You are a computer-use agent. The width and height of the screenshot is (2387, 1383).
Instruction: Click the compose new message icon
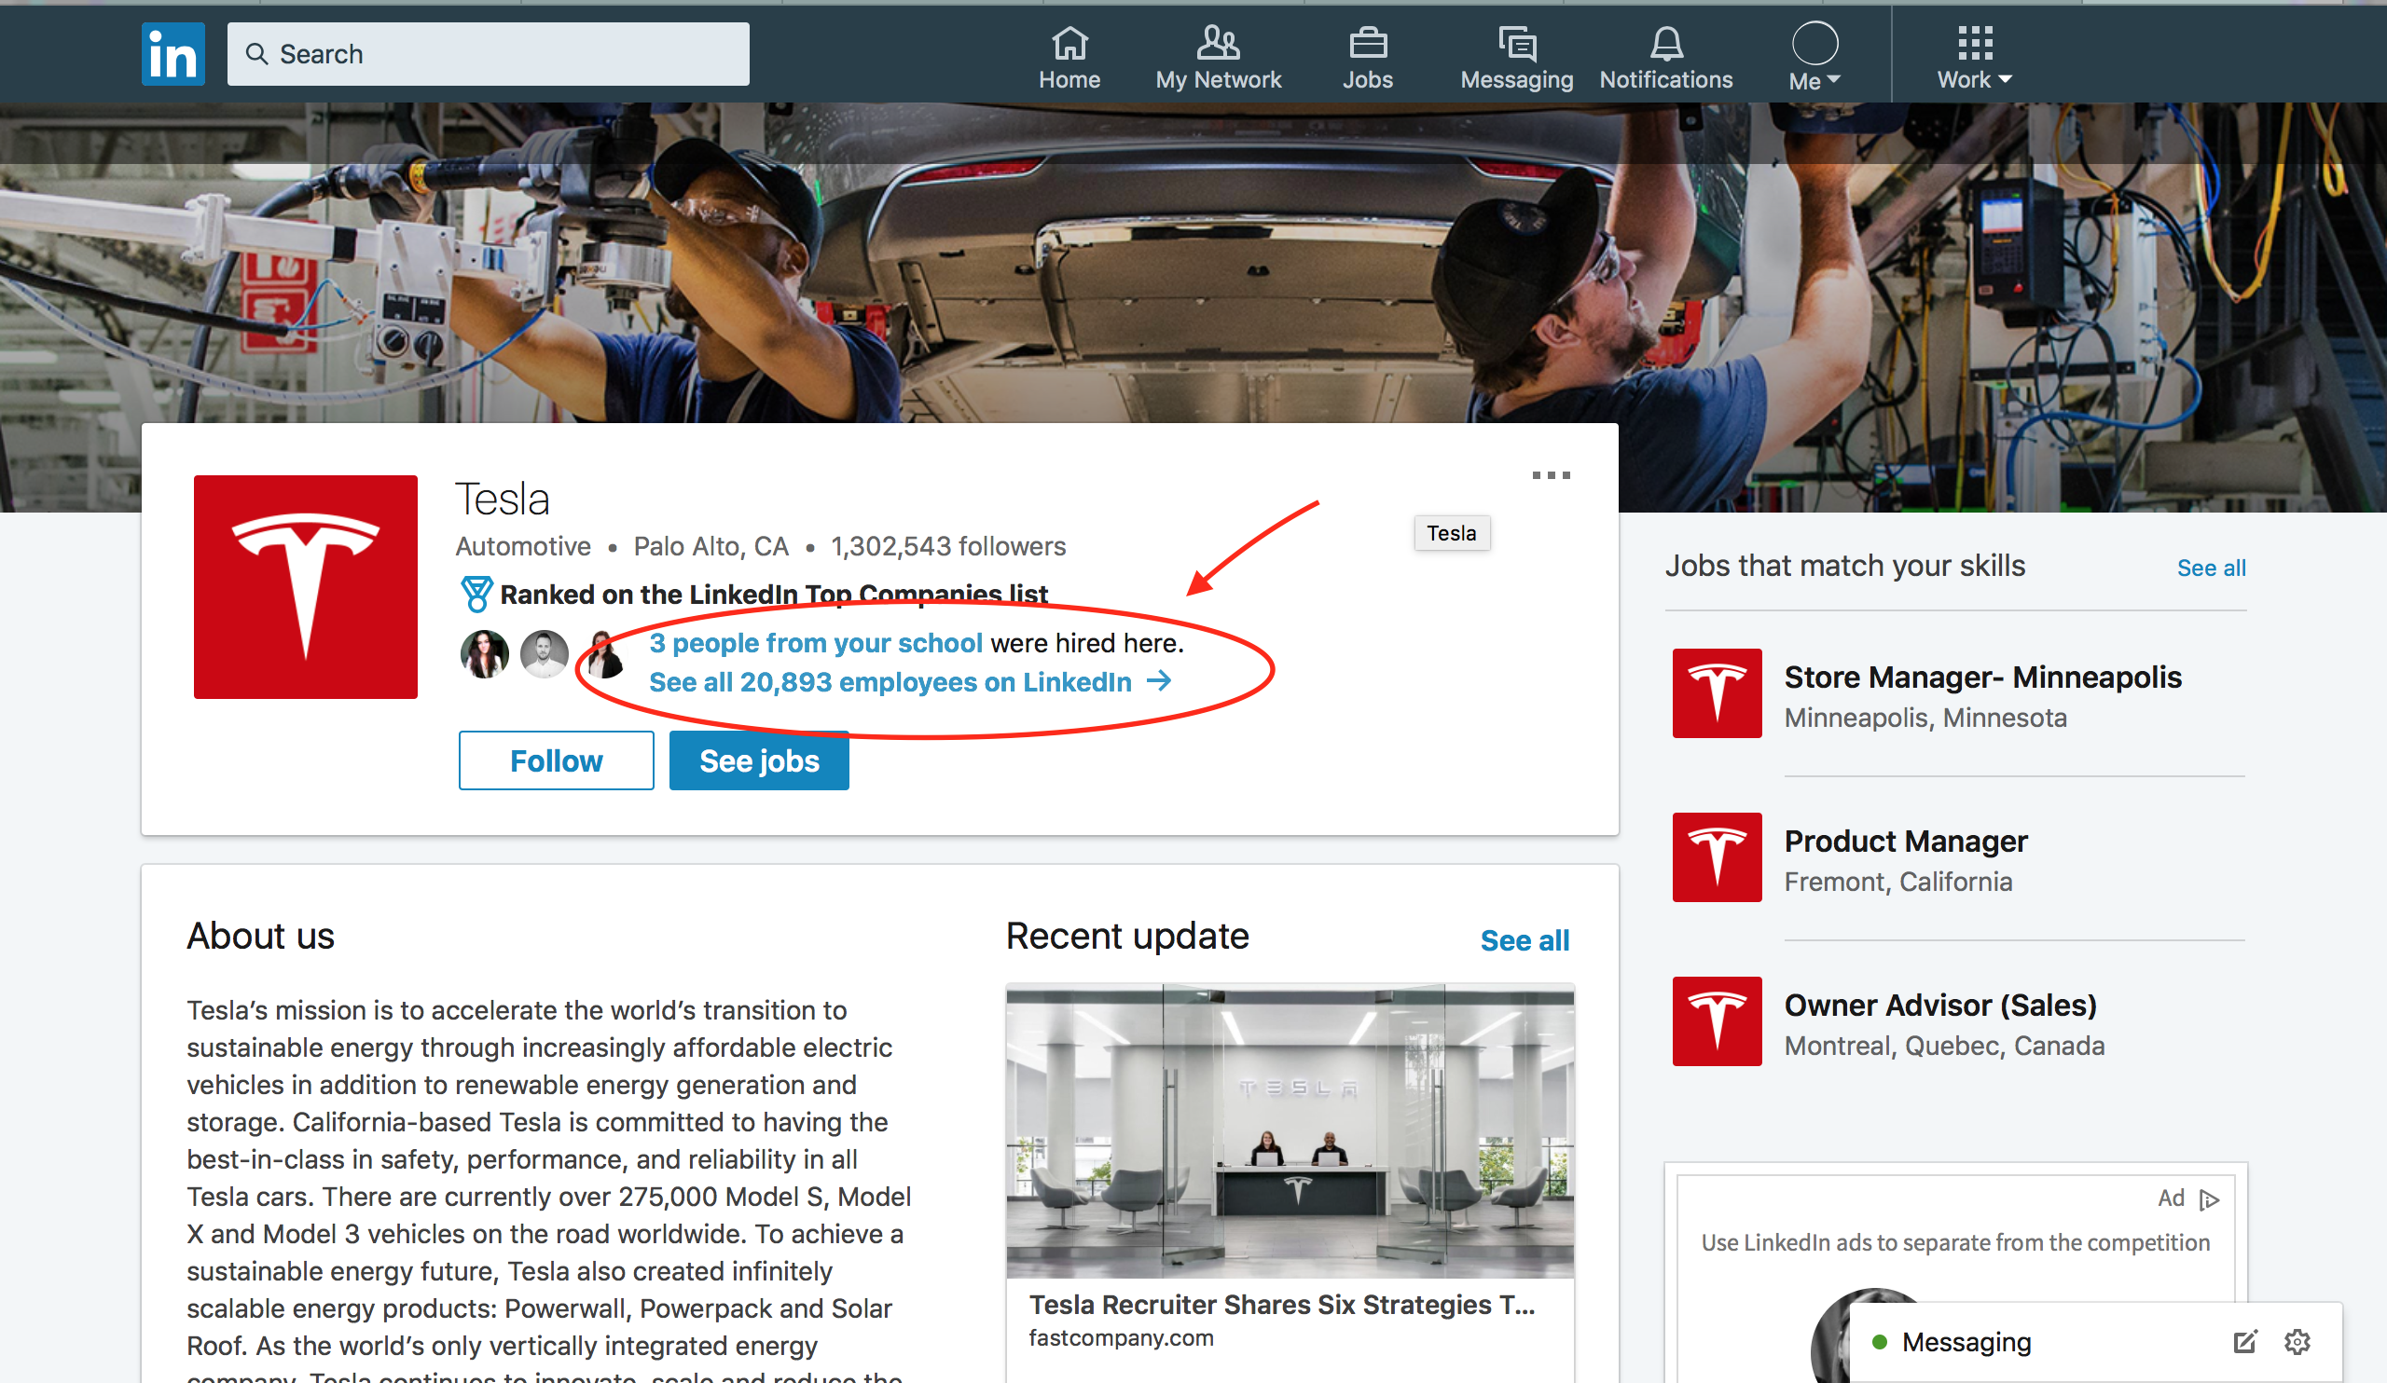2245,1341
